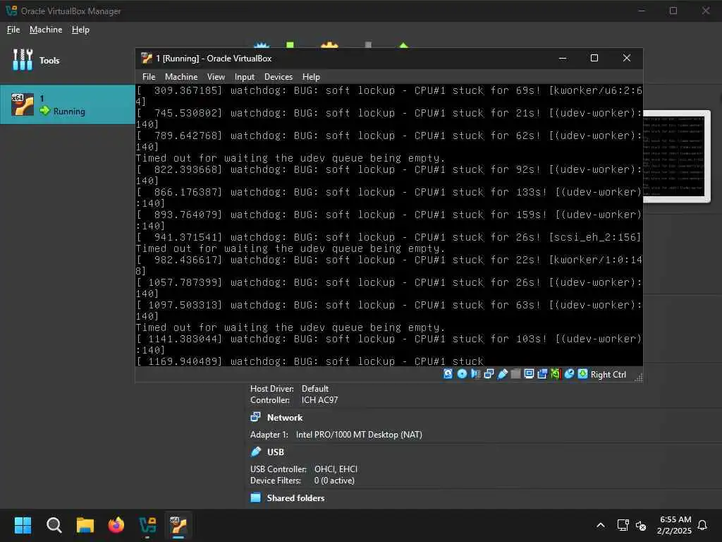
Task: Click the optical disk indicator in VM status bar
Action: click(462, 374)
